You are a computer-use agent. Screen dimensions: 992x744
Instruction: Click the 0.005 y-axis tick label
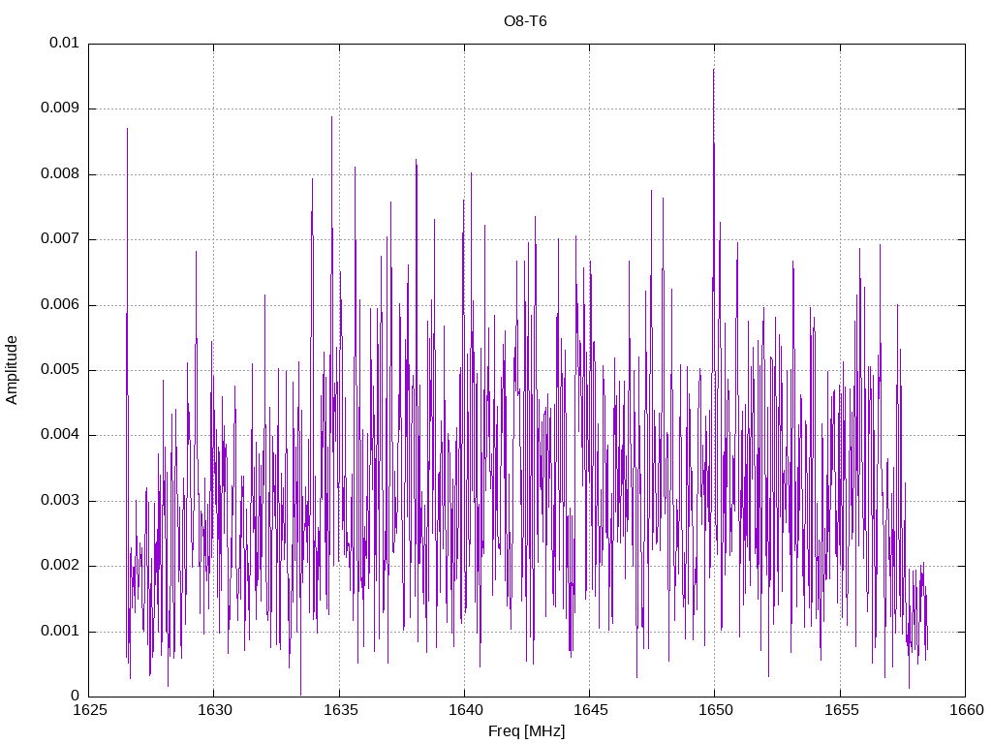click(59, 369)
